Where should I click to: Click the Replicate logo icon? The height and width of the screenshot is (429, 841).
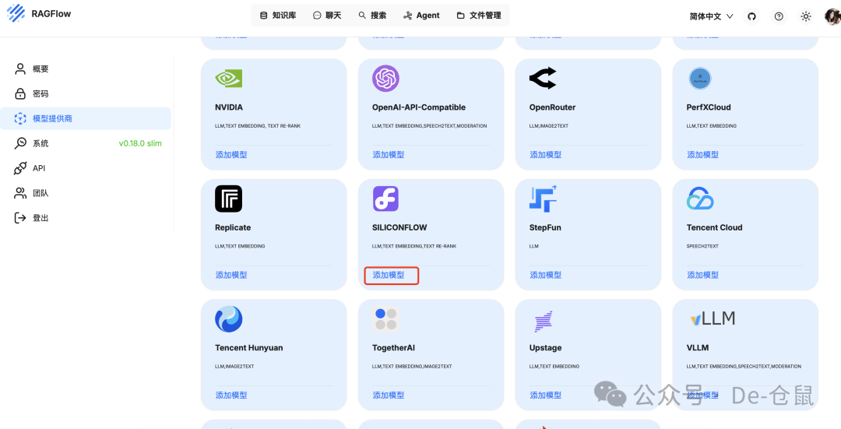pyautogui.click(x=228, y=199)
